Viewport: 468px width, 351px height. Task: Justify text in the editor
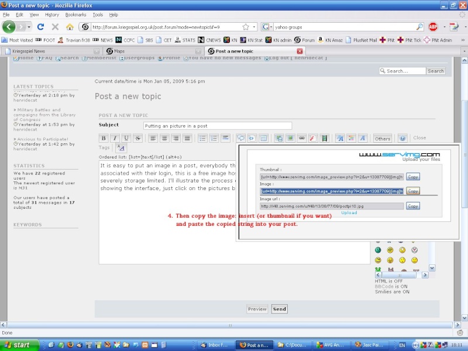[187, 138]
